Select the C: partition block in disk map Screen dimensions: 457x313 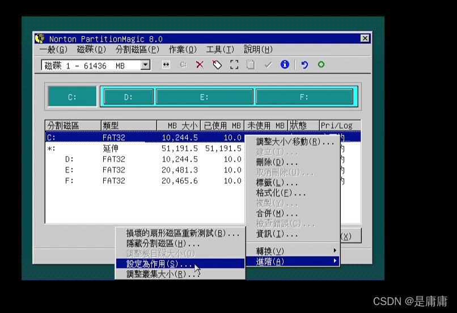pyautogui.click(x=72, y=97)
